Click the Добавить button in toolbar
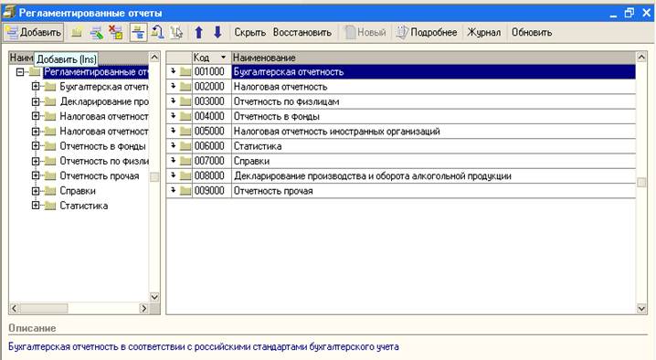 [x=34, y=32]
